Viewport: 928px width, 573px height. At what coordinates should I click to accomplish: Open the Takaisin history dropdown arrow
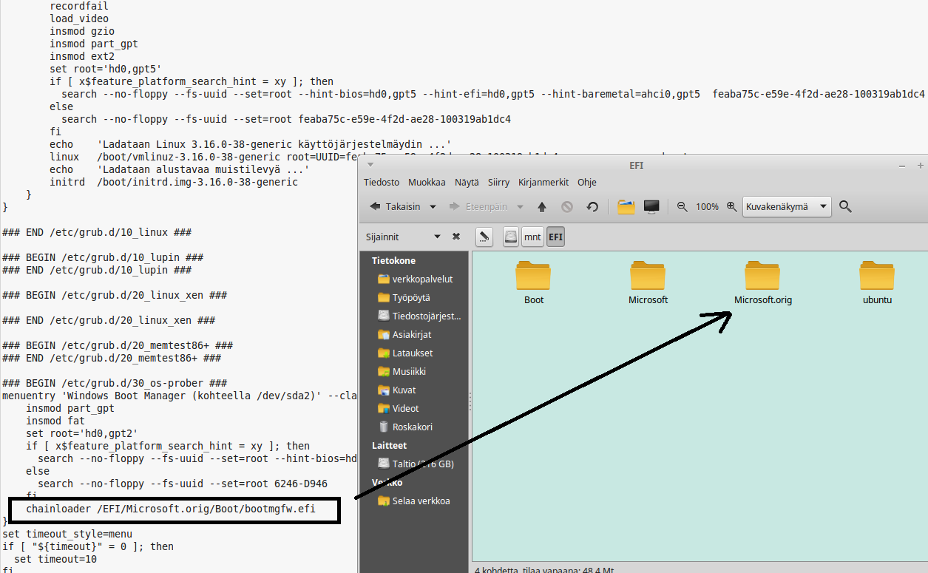click(433, 207)
